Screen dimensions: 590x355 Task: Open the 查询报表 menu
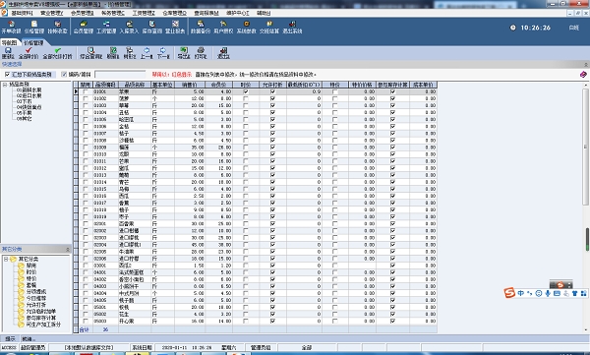click(x=206, y=13)
